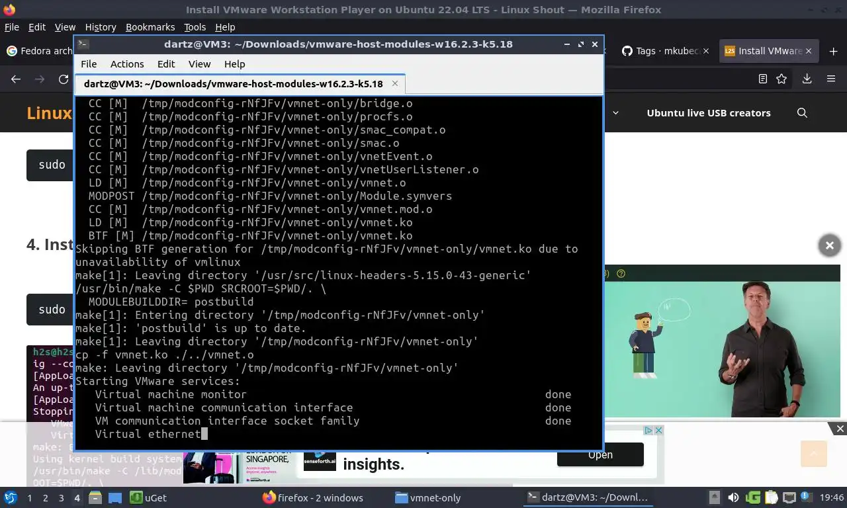Screen dimensions: 847x508
Task: Go forward in Firefox history
Action: click(x=40, y=79)
